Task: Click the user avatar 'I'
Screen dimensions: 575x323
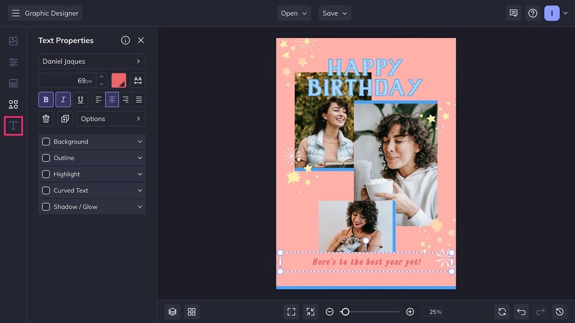Action: (x=551, y=13)
